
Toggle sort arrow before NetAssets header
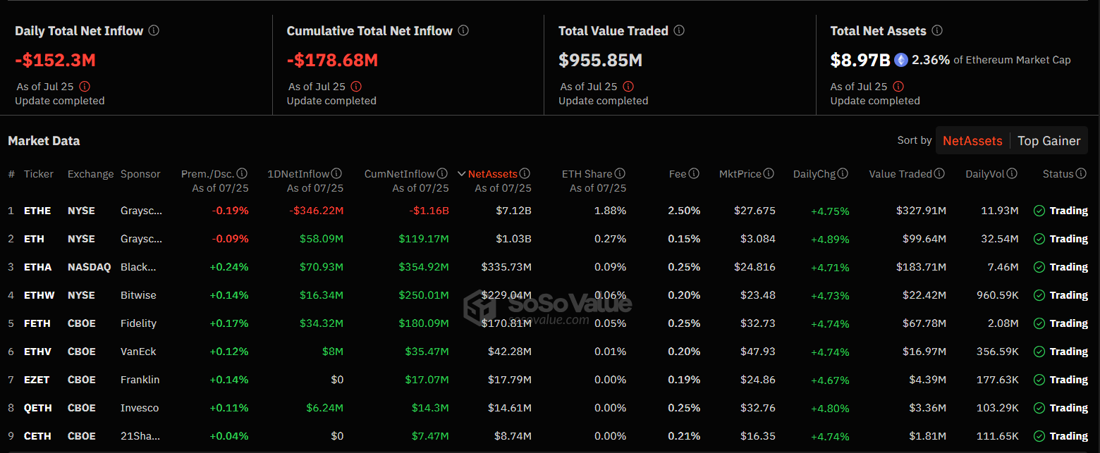pyautogui.click(x=462, y=173)
